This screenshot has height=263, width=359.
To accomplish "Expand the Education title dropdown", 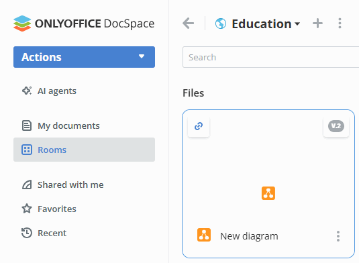I will point(297,23).
